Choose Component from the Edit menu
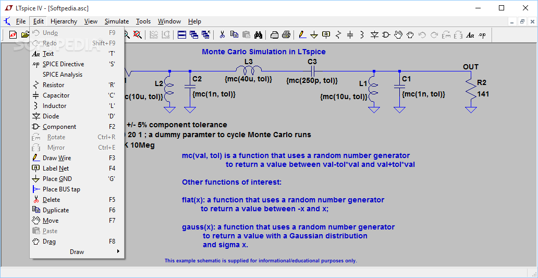Screen dimensions: 538x278 [77, 127]
